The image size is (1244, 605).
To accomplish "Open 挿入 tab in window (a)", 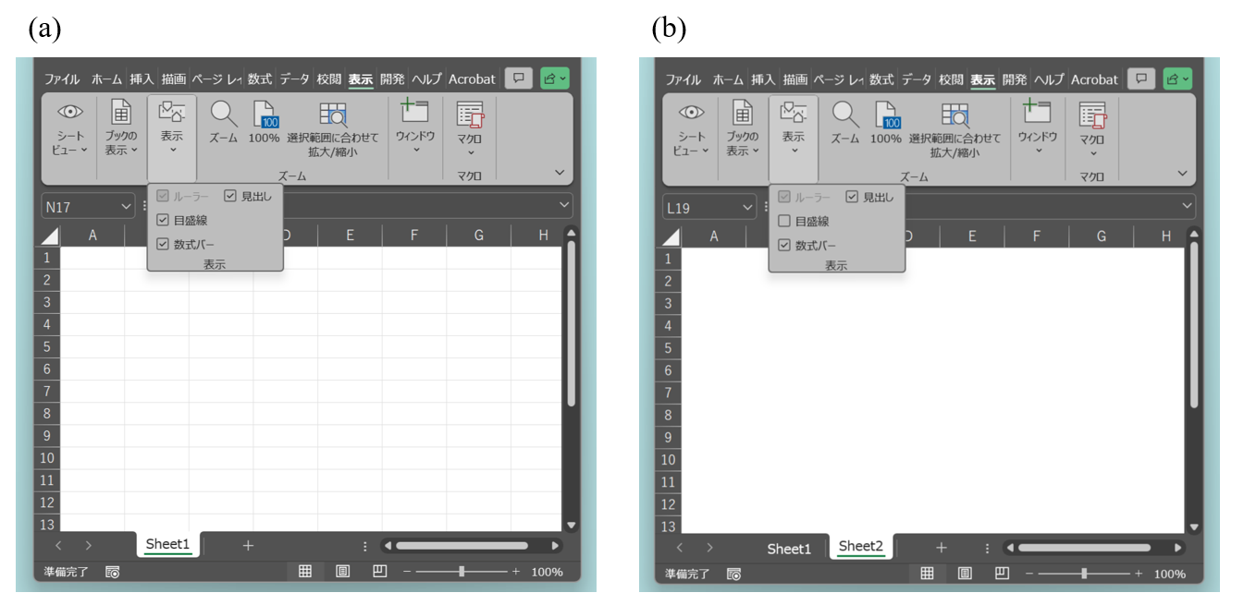I will pos(142,79).
